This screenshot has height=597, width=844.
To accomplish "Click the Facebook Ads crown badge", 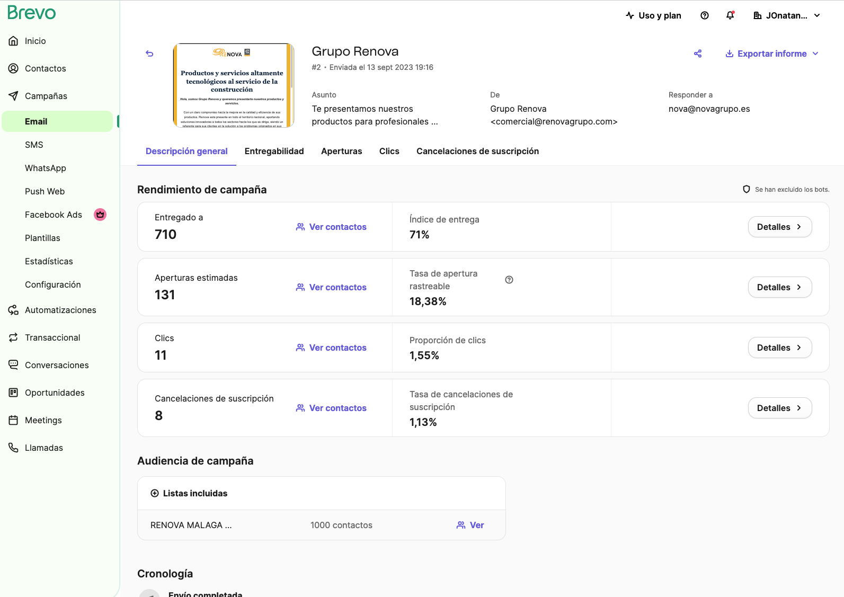I will click(100, 215).
